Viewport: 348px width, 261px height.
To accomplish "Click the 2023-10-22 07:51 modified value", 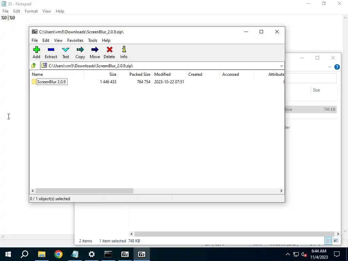I will [x=169, y=82].
